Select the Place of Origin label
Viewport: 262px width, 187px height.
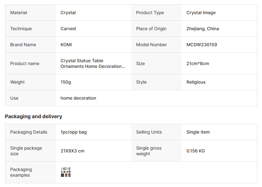(151, 29)
